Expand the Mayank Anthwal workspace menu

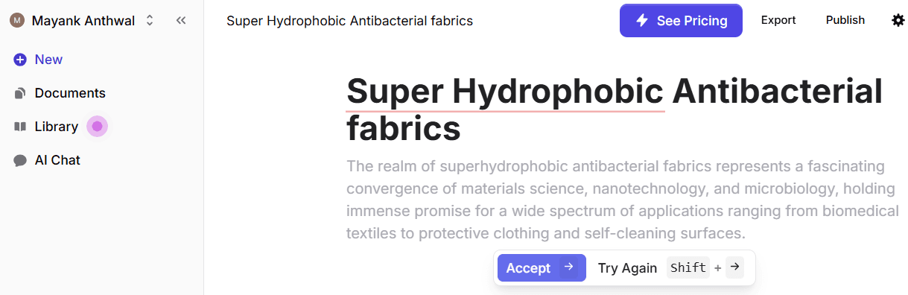82,21
